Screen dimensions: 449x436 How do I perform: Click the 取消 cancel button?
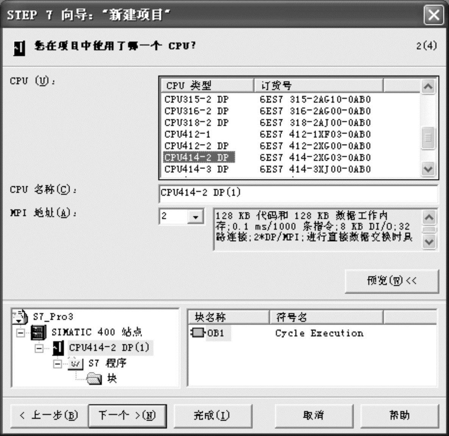pos(313,416)
